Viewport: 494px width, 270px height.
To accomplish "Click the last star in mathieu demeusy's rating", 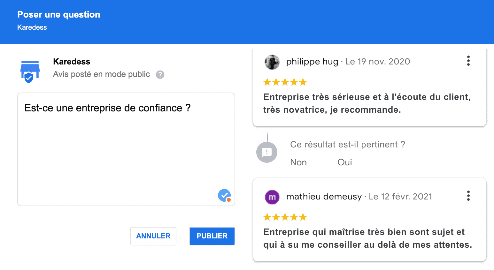I will (x=303, y=217).
